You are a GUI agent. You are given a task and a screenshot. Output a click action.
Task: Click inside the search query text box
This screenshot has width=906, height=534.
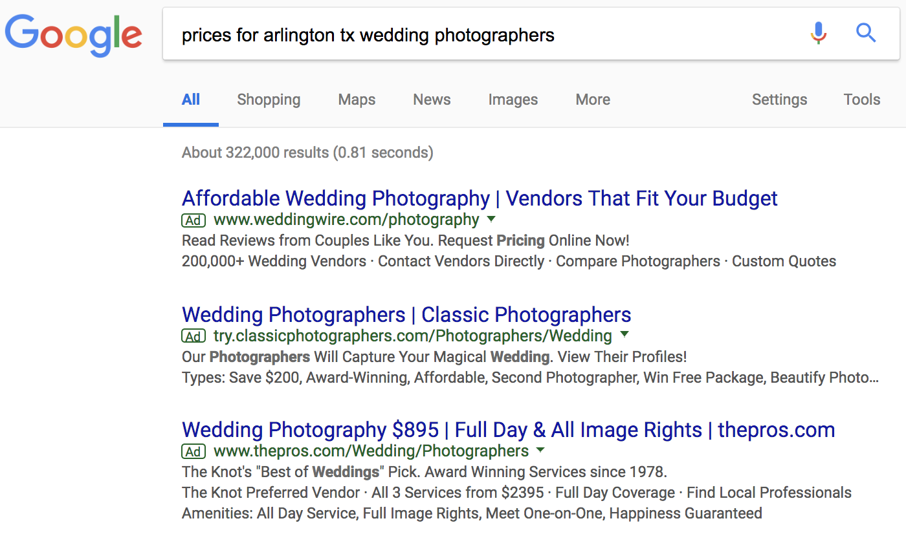pos(479,35)
